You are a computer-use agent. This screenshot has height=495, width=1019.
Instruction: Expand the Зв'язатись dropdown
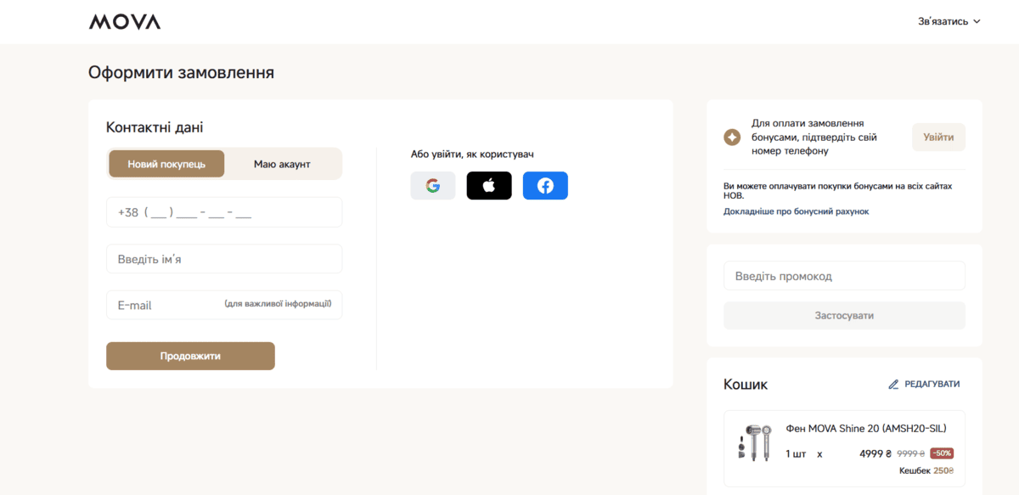tap(949, 21)
